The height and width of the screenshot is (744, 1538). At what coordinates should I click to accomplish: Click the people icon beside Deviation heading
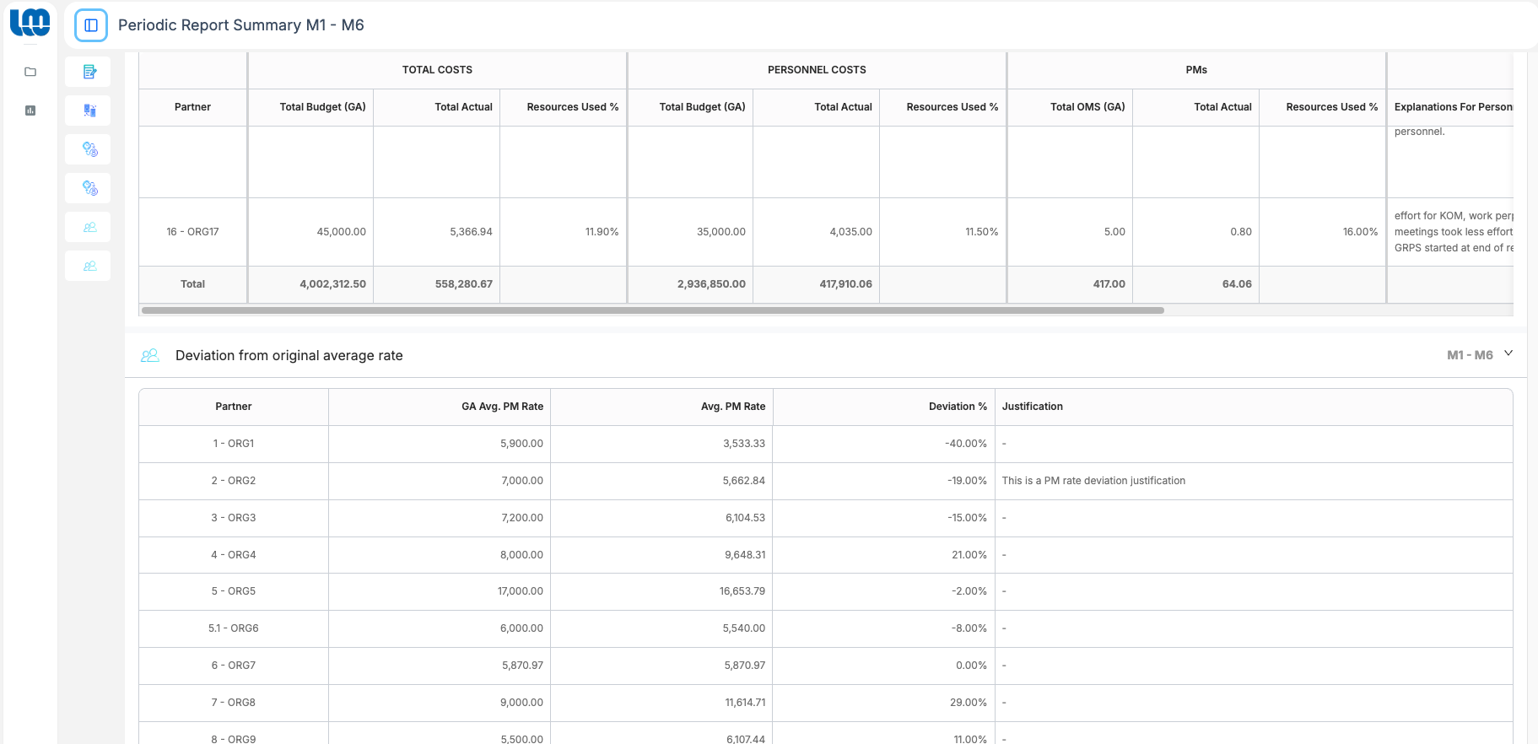point(150,356)
